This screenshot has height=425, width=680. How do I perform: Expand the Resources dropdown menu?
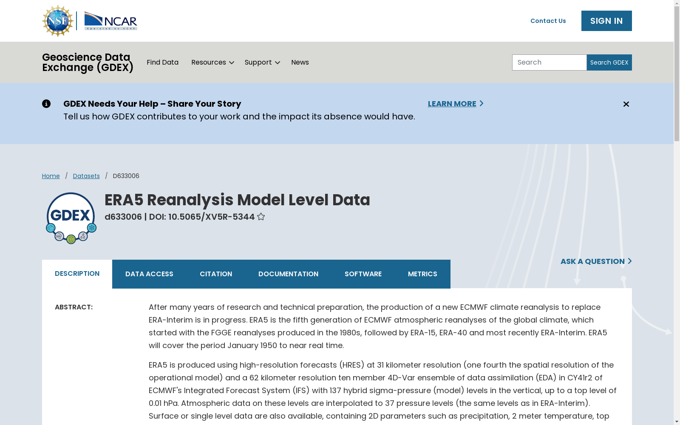(212, 62)
